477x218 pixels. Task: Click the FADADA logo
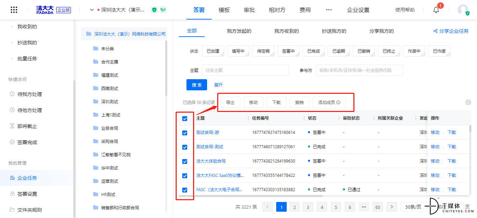[x=45, y=10]
